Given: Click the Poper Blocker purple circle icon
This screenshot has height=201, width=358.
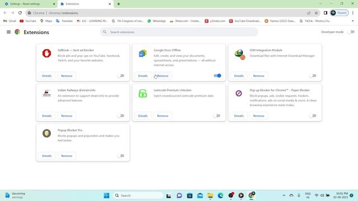Looking at the screenshot, I should (239, 93).
